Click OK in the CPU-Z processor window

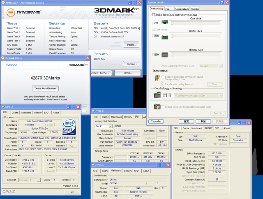(72, 192)
